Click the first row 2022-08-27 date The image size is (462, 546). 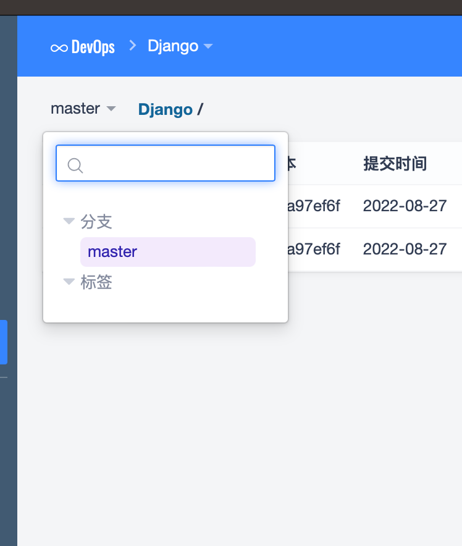click(405, 206)
